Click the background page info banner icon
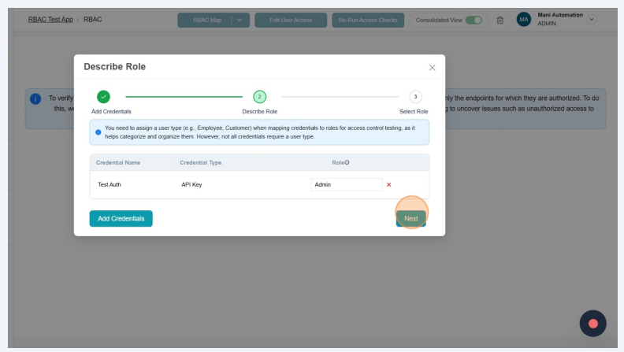The width and height of the screenshot is (624, 352). coord(35,98)
